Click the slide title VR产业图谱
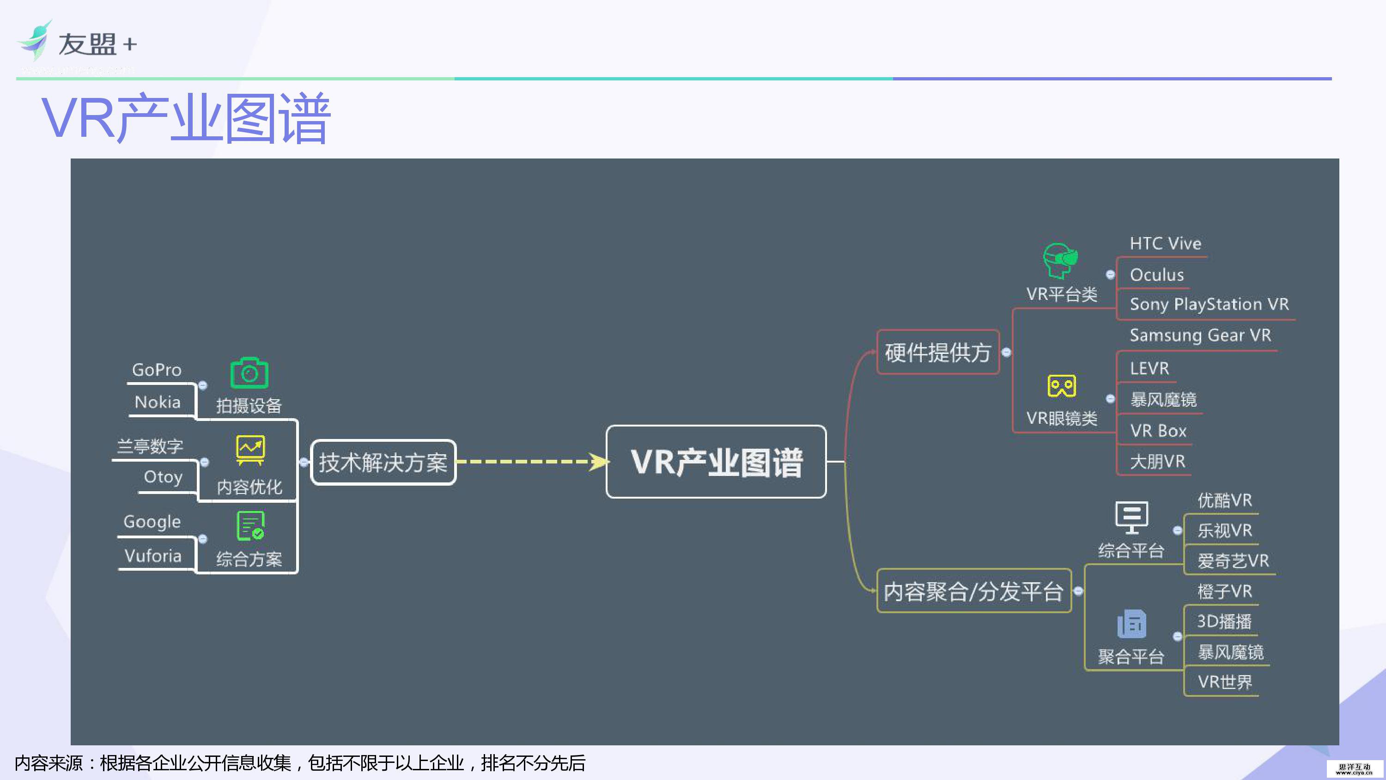The height and width of the screenshot is (780, 1386). coord(186,118)
